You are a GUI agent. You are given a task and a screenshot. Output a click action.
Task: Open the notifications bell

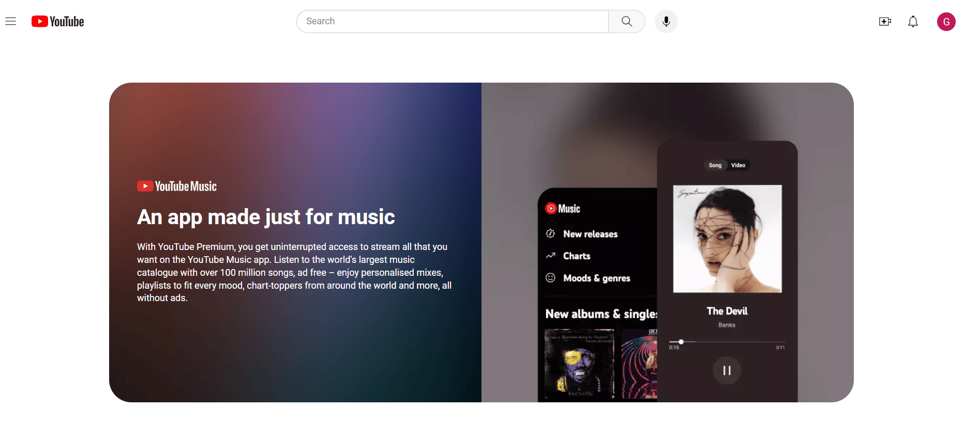913,21
